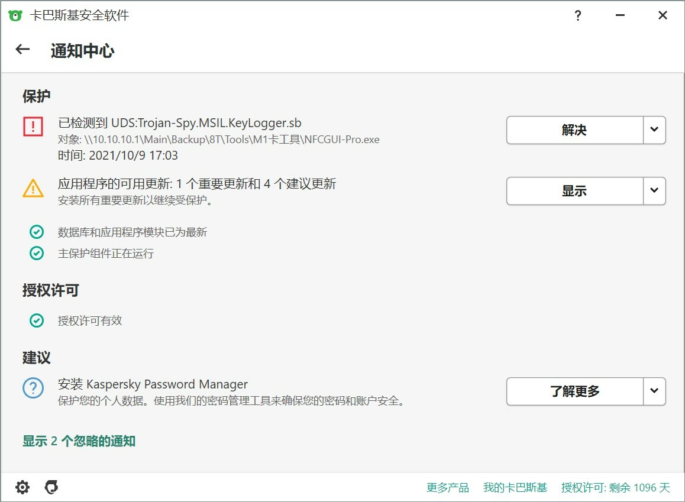Click the object path ending NFCGUI-Pro.exe

click(218, 140)
